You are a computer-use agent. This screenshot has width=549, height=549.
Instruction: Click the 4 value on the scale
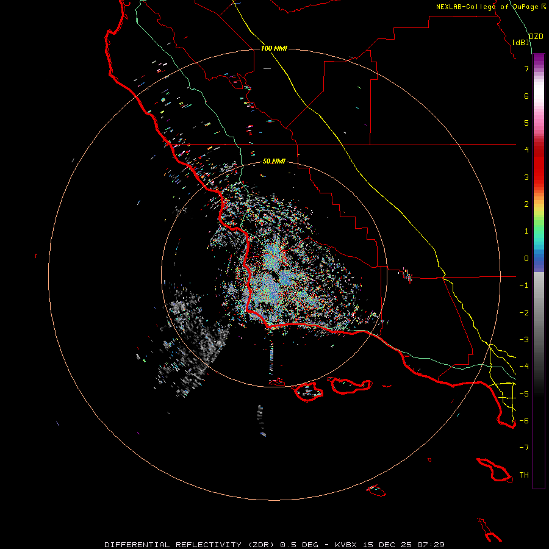526,150
